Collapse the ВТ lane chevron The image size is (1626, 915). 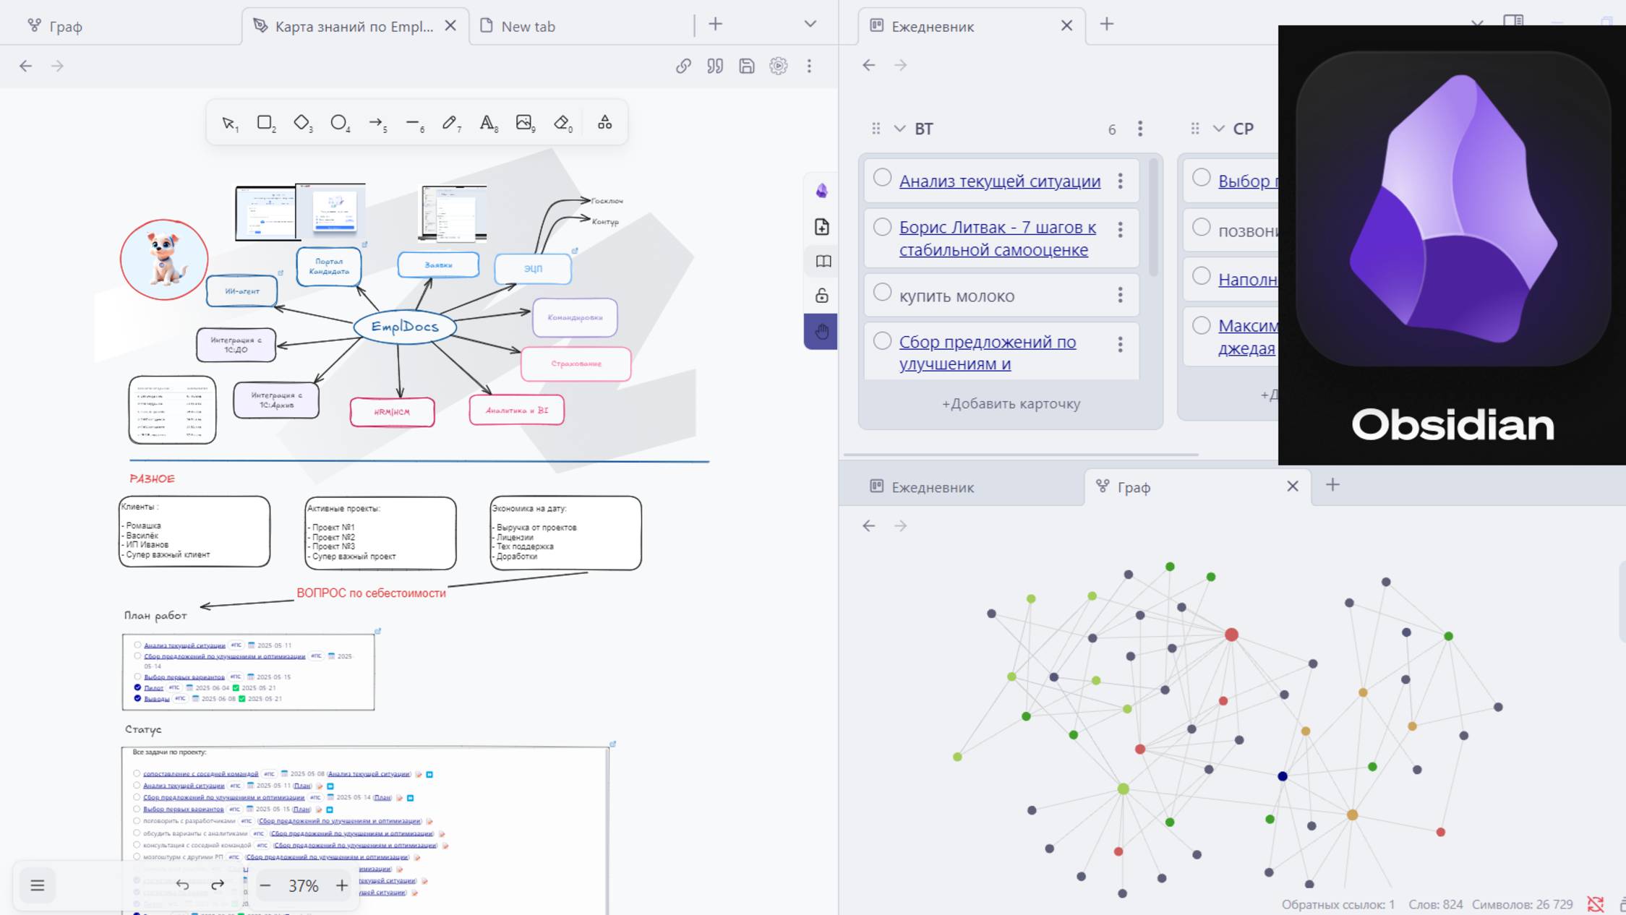(x=899, y=129)
